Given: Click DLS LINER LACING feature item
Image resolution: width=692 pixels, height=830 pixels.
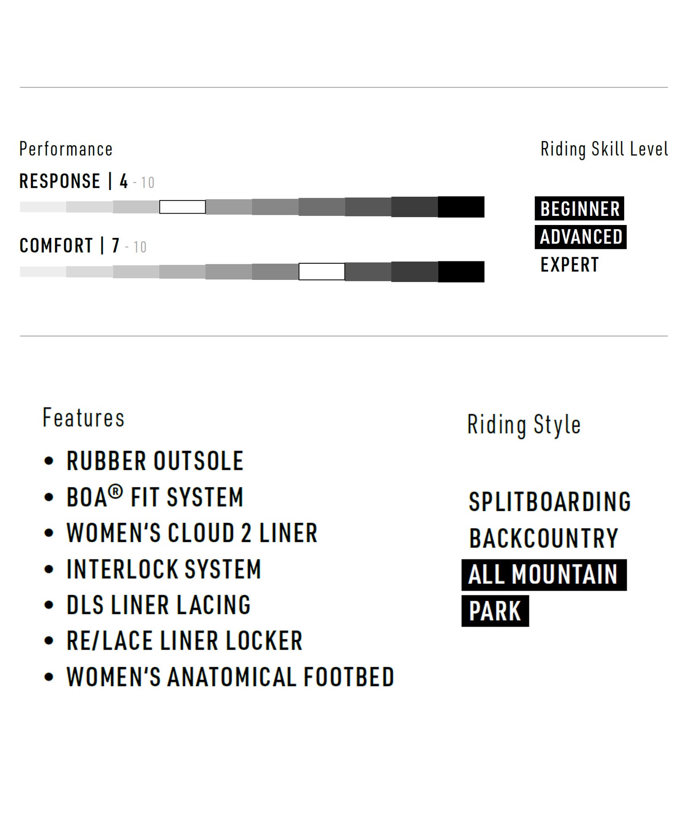Looking at the screenshot, I should pyautogui.click(x=159, y=605).
